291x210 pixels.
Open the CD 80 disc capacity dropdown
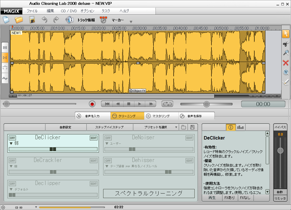click(36, 207)
